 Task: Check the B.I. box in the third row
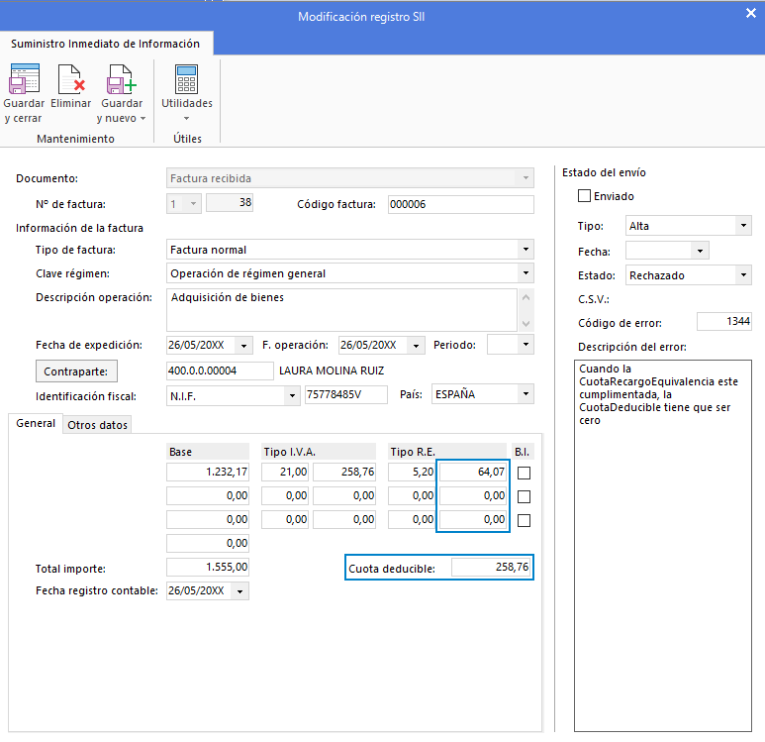tap(524, 520)
